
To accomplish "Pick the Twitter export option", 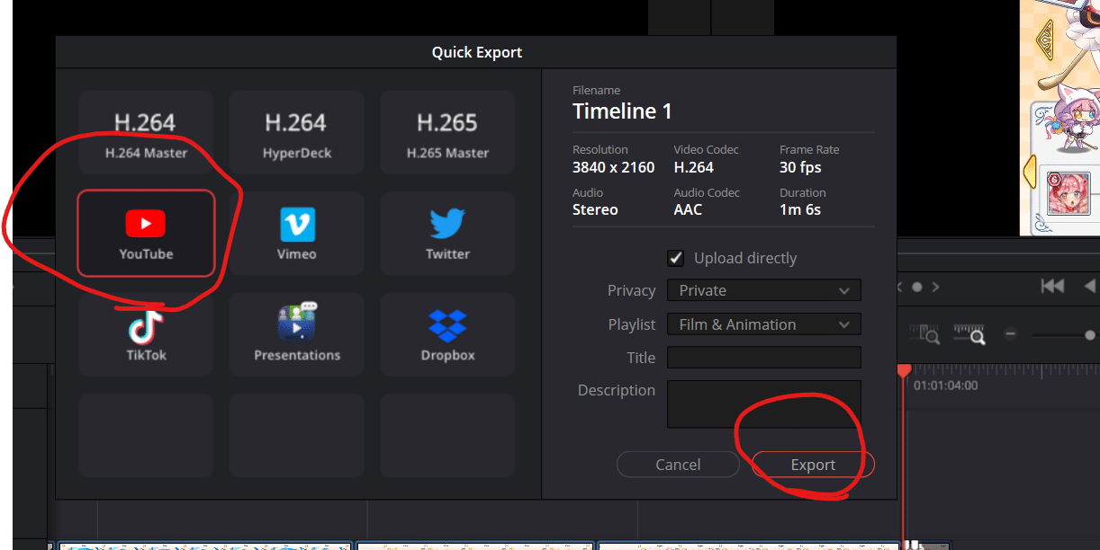I will (447, 233).
